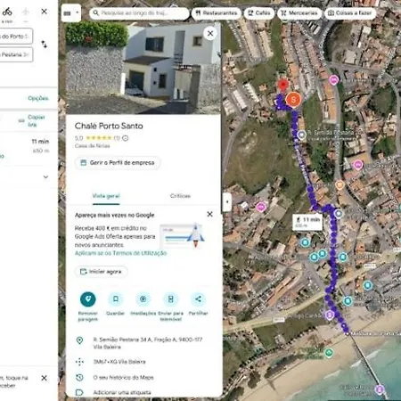Screen dimensions: 401x401
Task: Edit the Pestana destination field
Action: tap(16, 54)
